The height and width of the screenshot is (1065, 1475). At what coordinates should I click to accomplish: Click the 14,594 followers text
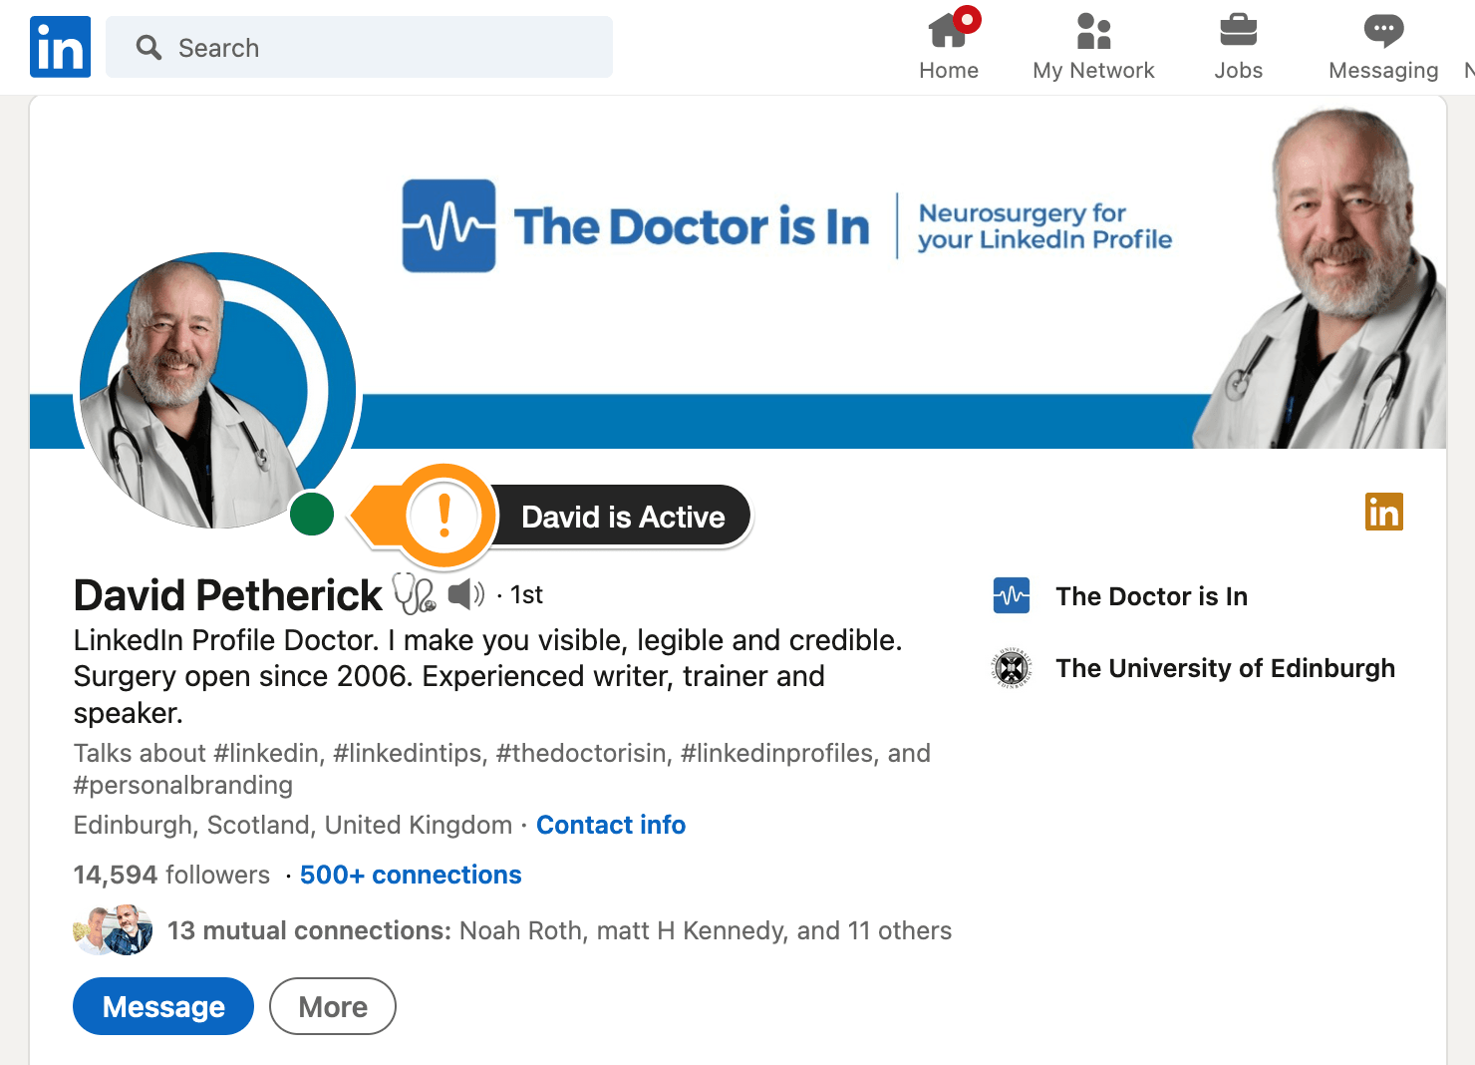point(171,875)
